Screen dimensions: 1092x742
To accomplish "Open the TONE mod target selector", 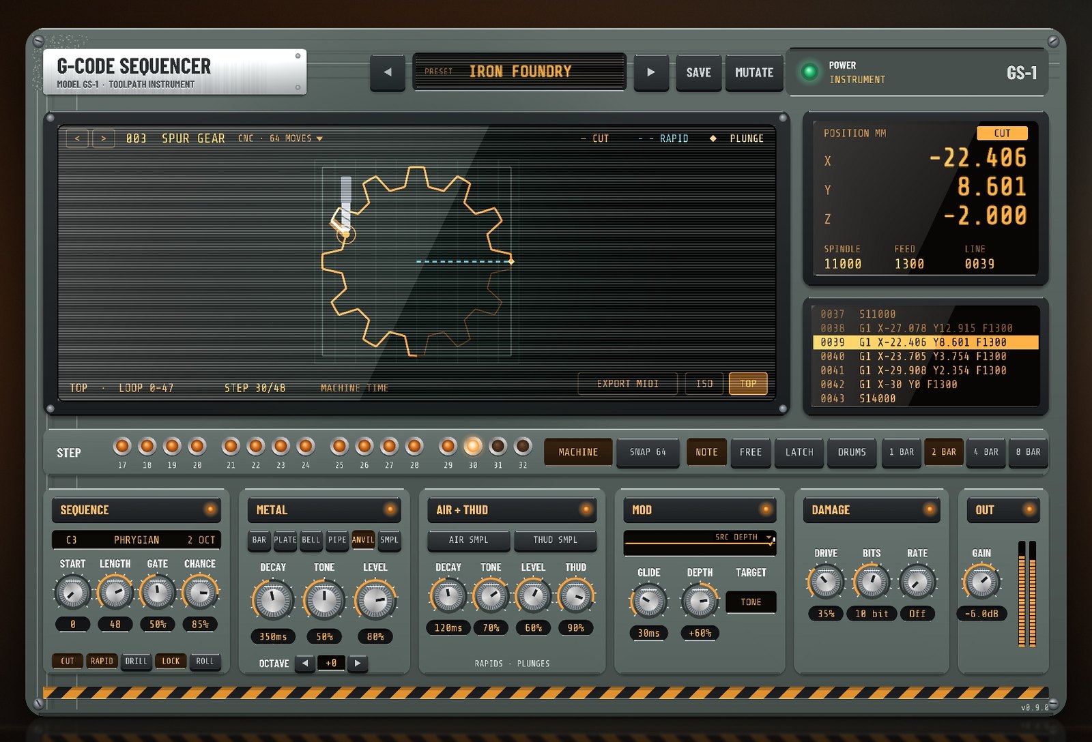I will pyautogui.click(x=751, y=602).
